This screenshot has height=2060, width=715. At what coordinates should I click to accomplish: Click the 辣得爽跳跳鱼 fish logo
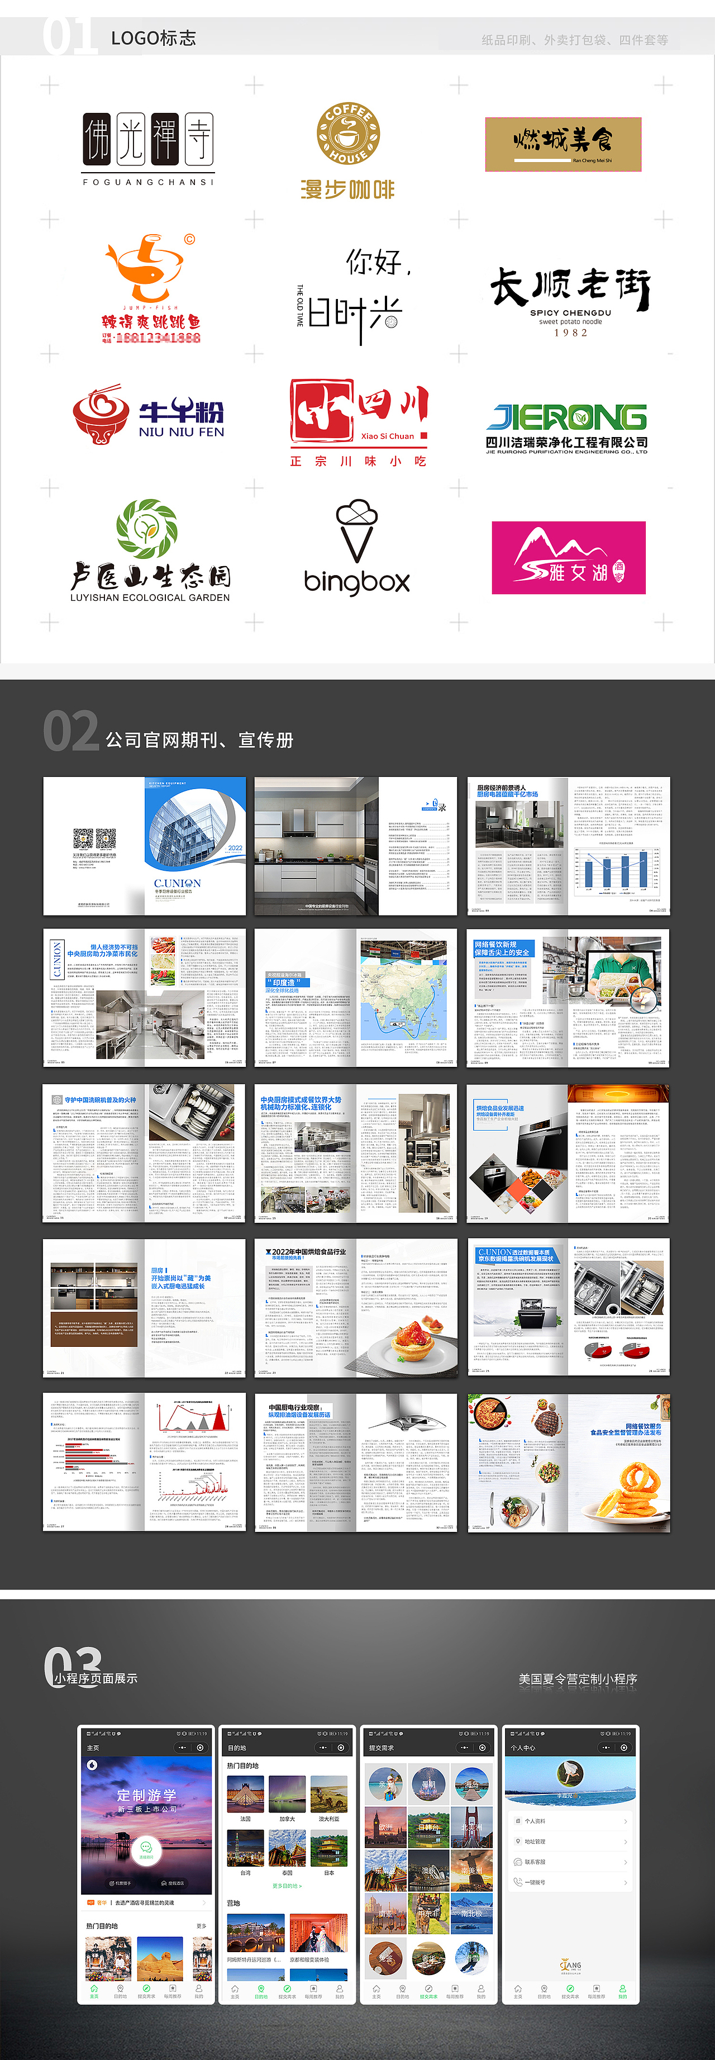tap(151, 289)
